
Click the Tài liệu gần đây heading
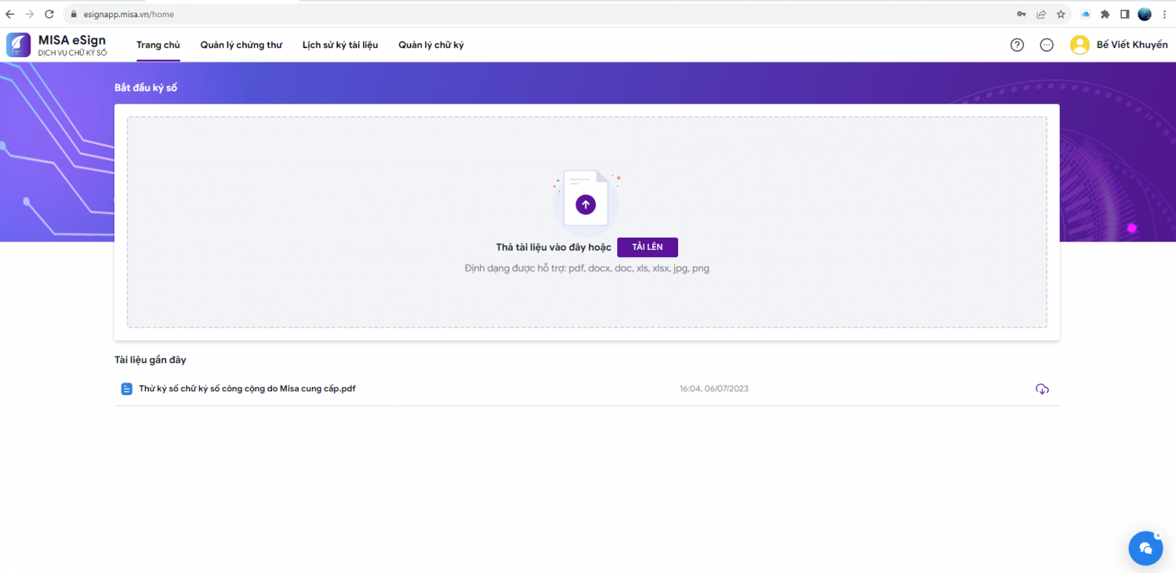point(151,360)
